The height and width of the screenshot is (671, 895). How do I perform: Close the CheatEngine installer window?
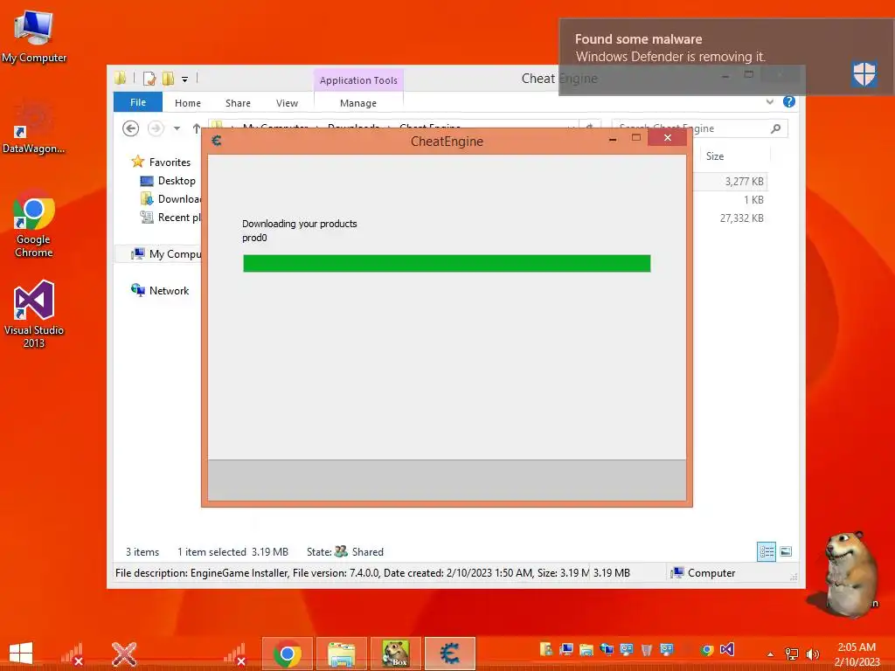(667, 137)
